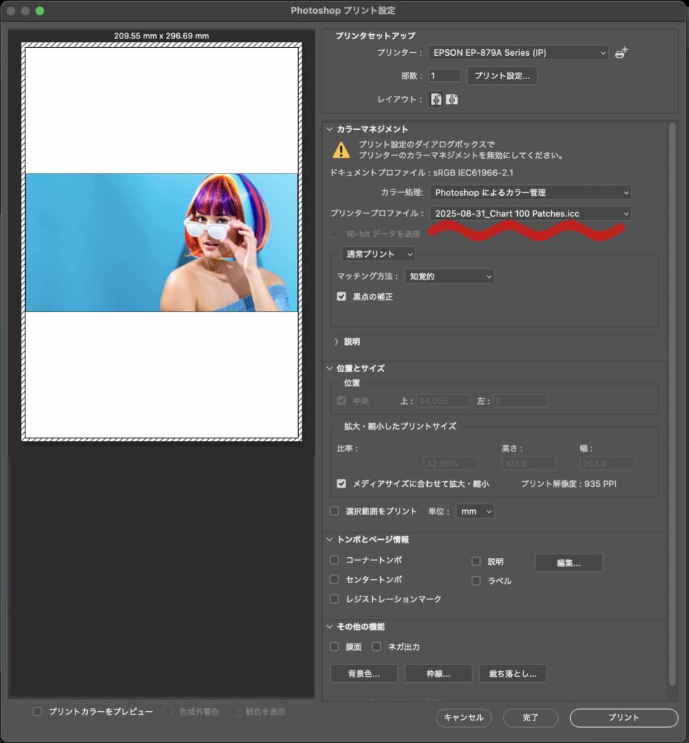The image size is (689, 743).
Task: Click the プリント設定... button
Action: (502, 75)
